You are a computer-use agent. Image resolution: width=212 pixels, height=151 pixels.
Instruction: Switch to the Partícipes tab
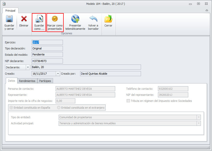click(45, 81)
